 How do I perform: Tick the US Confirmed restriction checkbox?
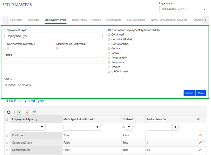[x=109, y=71]
